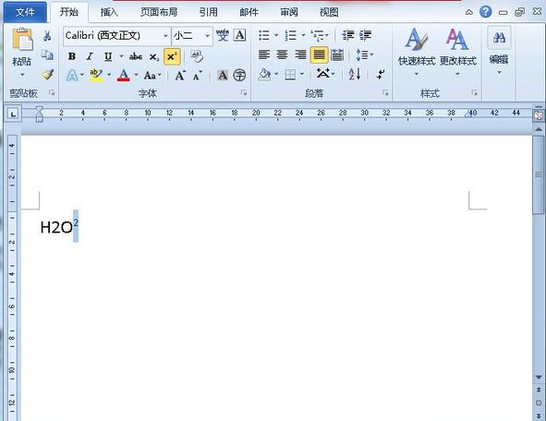Click the 粘贴 paste button

click(22, 53)
